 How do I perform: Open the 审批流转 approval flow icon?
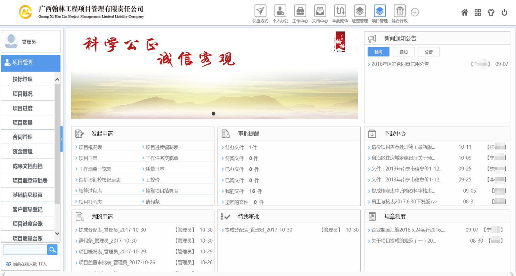tap(340, 11)
